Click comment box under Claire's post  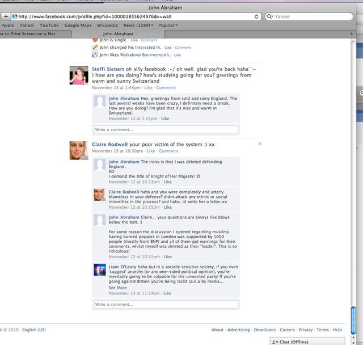[166, 305]
